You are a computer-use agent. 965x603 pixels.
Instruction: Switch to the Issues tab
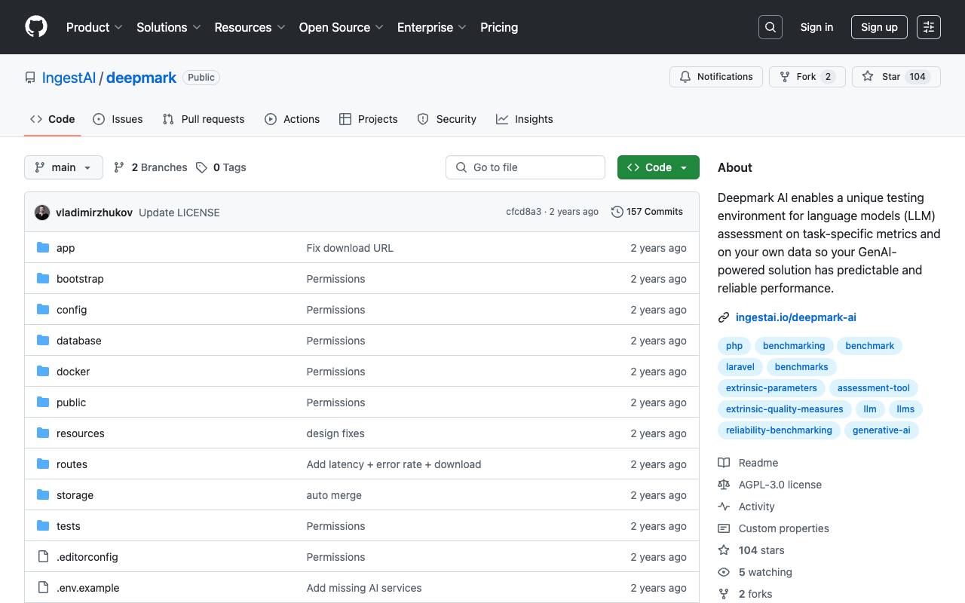[x=118, y=119]
